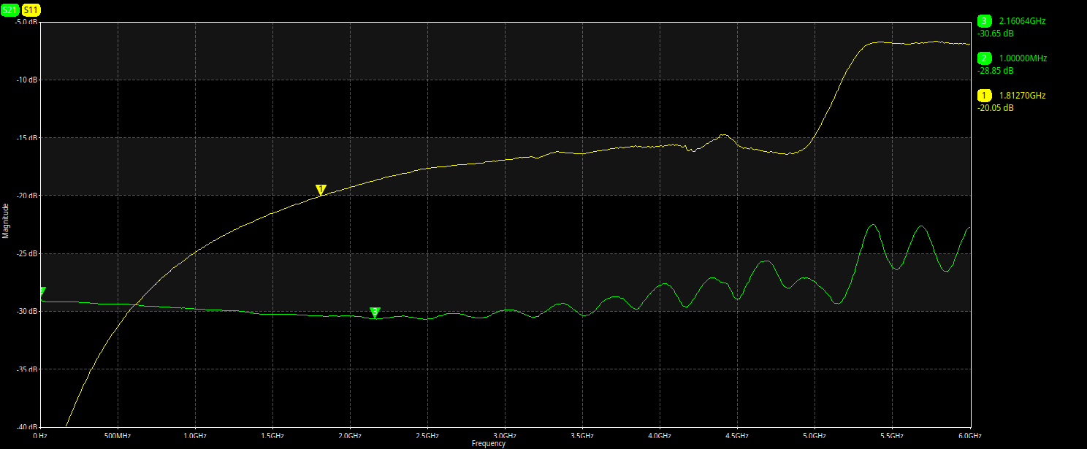Click the Magnitude axis label

point(6,221)
